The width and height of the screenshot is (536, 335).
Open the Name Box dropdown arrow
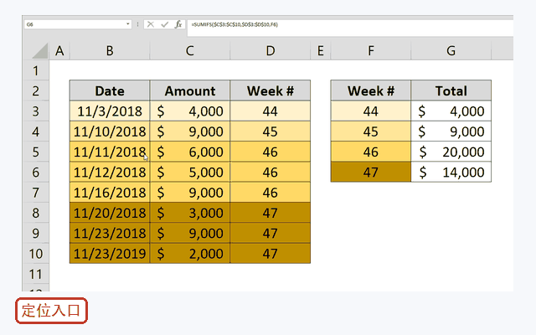pos(128,24)
